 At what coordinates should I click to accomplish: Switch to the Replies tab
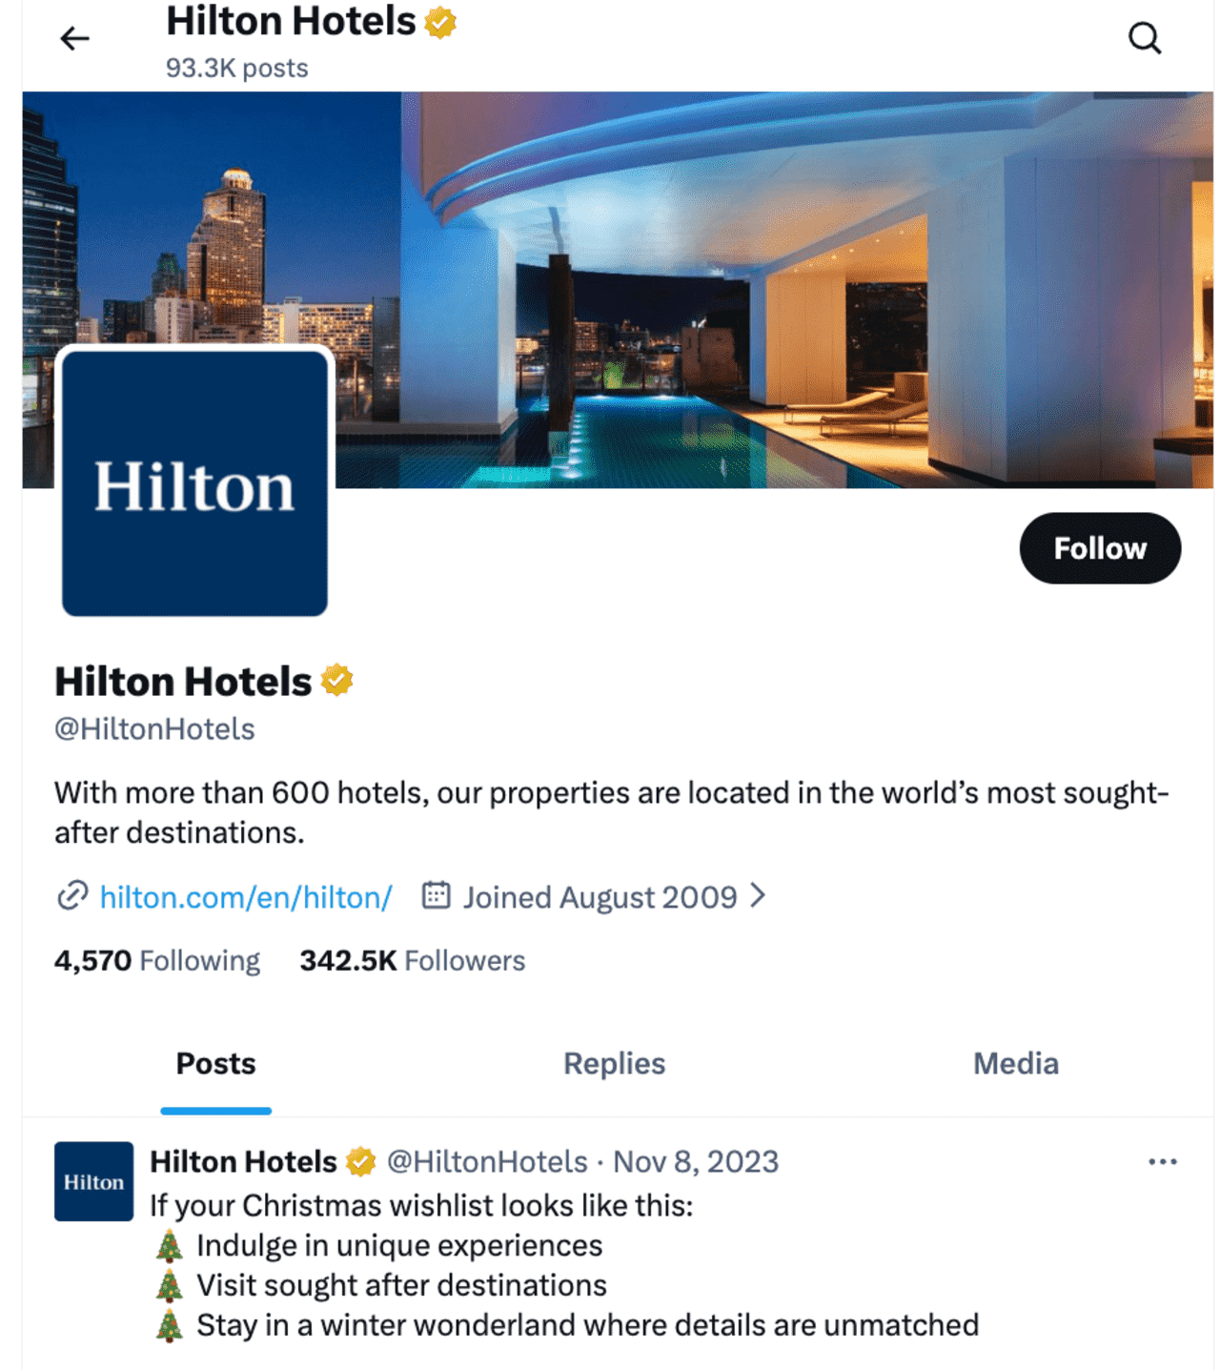click(x=614, y=1064)
